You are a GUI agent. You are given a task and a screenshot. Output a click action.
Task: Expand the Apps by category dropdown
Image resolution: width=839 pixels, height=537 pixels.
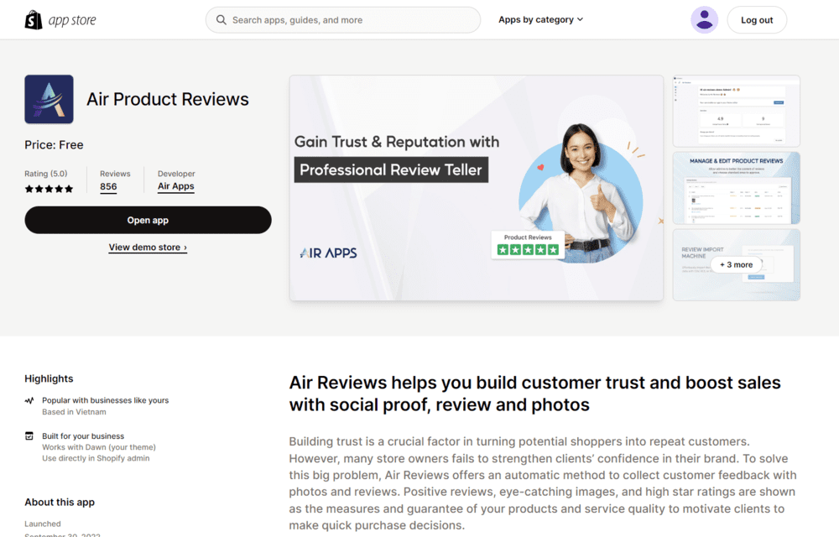(x=540, y=20)
